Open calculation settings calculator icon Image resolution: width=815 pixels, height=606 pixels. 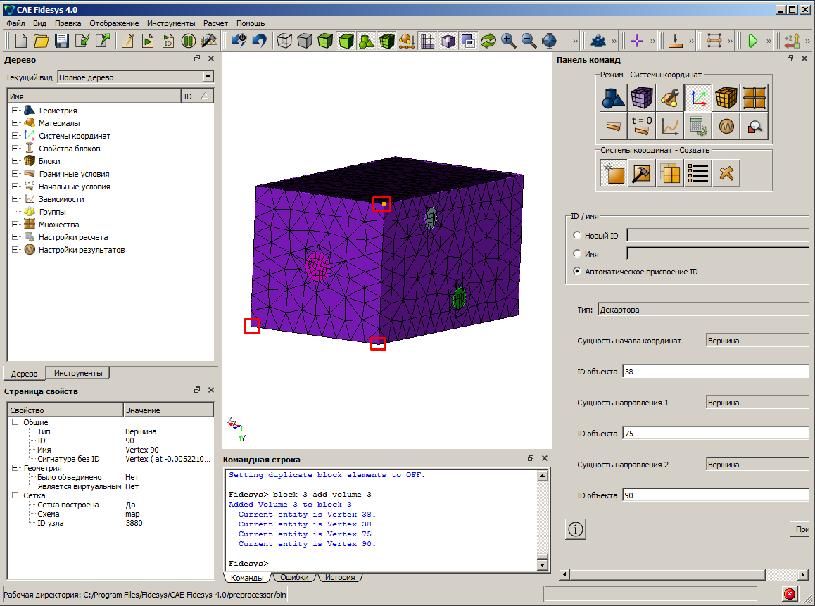(x=698, y=126)
